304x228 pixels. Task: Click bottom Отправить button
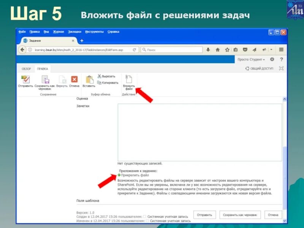pos(204,215)
